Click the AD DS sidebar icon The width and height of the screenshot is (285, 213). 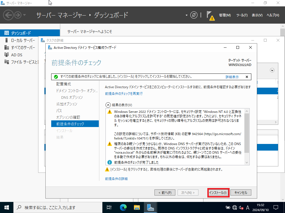pyautogui.click(x=7, y=55)
